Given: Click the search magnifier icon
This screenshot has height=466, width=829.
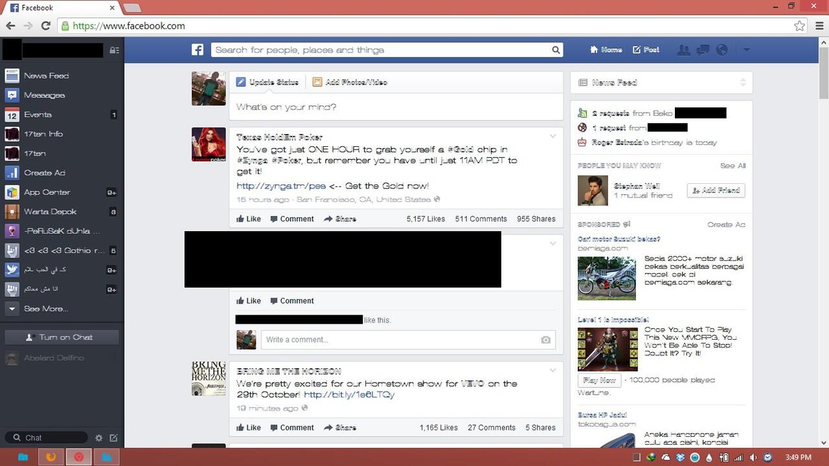Looking at the screenshot, I should [x=556, y=50].
